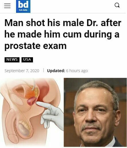Select the USA category tag
The width and height of the screenshot is (127, 148).
point(27,60)
